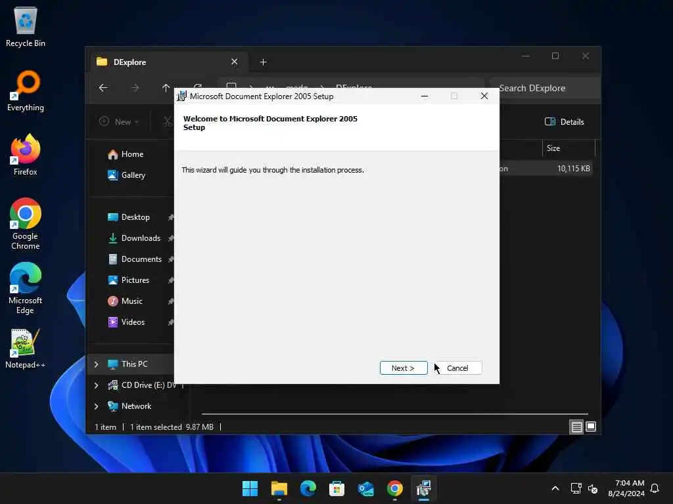Open the taskbar clock and date
This screenshot has height=504, width=673.
click(626, 488)
